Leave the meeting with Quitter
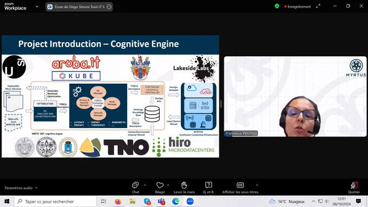 [x=354, y=188]
